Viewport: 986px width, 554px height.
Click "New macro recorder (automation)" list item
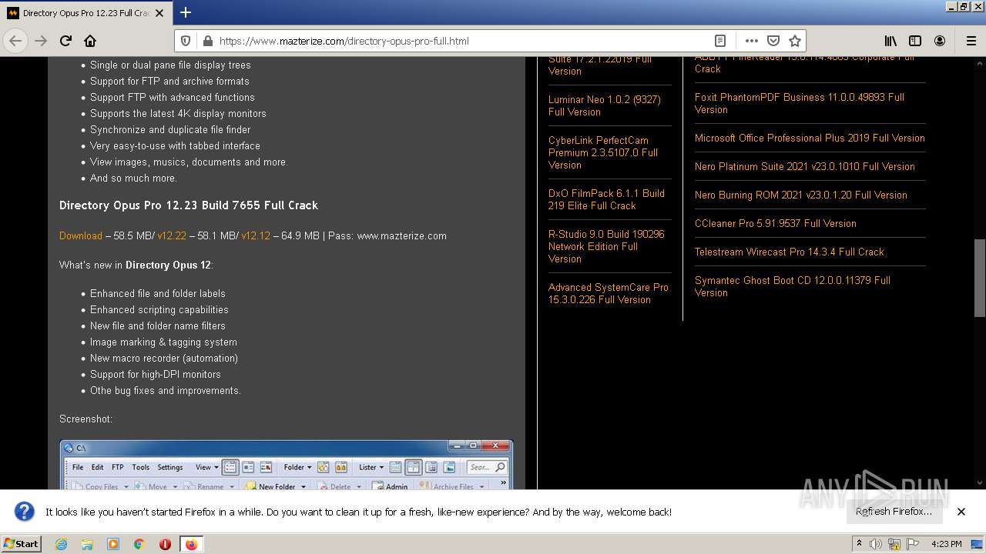[164, 359]
